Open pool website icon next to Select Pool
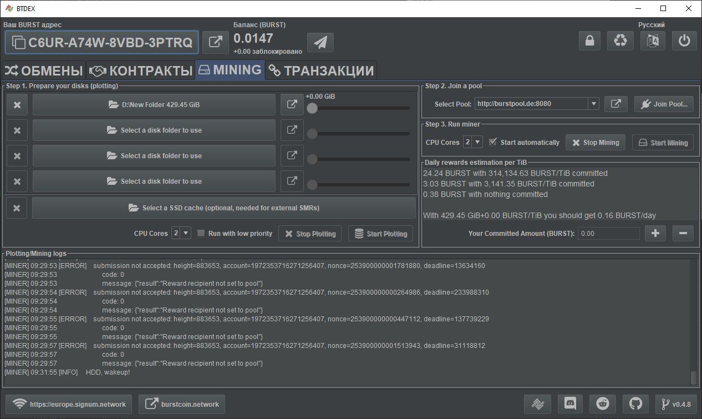The height and width of the screenshot is (419, 702). click(615, 104)
